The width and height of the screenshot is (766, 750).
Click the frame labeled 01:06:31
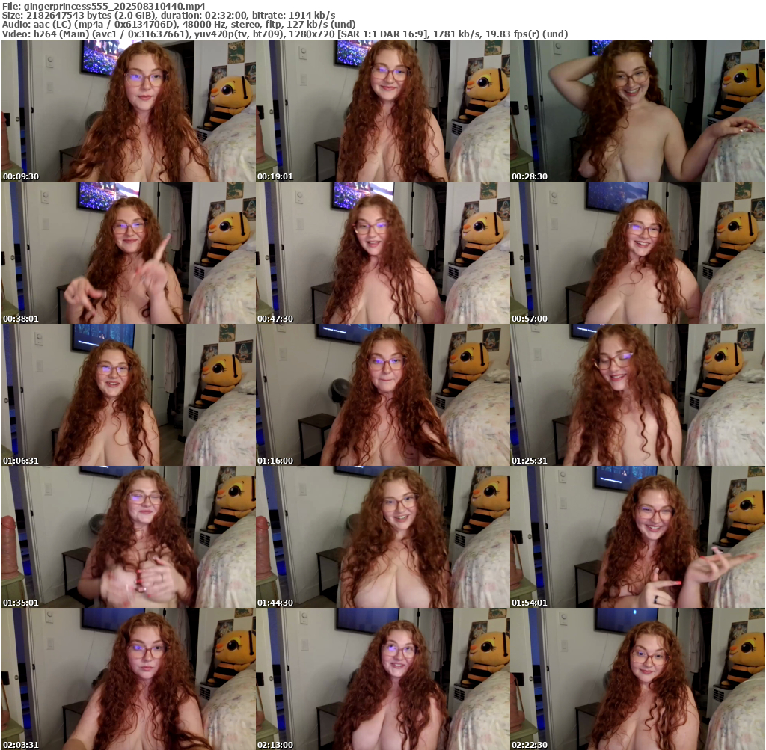129,395
